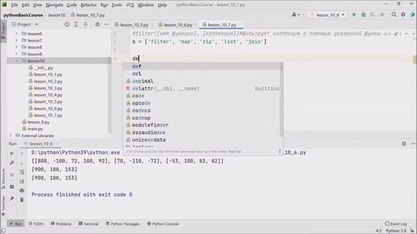The width and height of the screenshot is (417, 234).
Task: Hide the Project panel with minus icon
Action: 106,25
